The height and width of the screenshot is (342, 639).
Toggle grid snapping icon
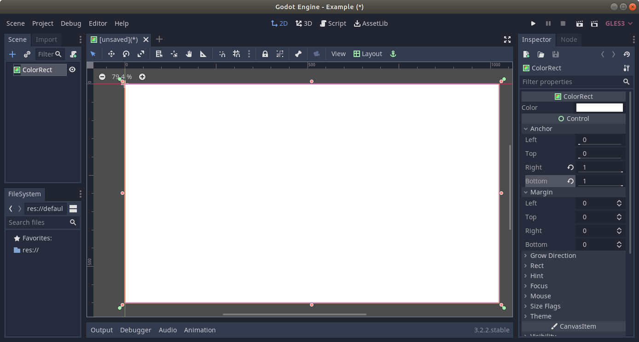click(x=237, y=54)
